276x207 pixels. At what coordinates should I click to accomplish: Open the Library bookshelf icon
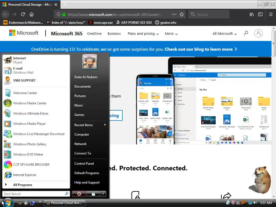(252, 15)
